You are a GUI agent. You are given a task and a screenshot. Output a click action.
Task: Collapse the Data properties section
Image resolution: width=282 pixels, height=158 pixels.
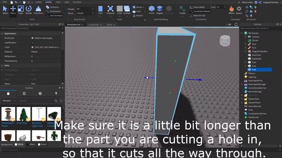click(x=2, y=65)
